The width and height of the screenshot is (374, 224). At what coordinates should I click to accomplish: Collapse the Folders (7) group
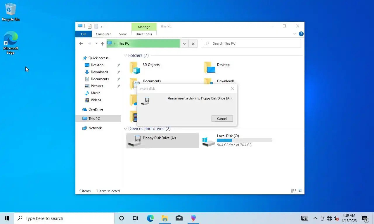point(125,55)
